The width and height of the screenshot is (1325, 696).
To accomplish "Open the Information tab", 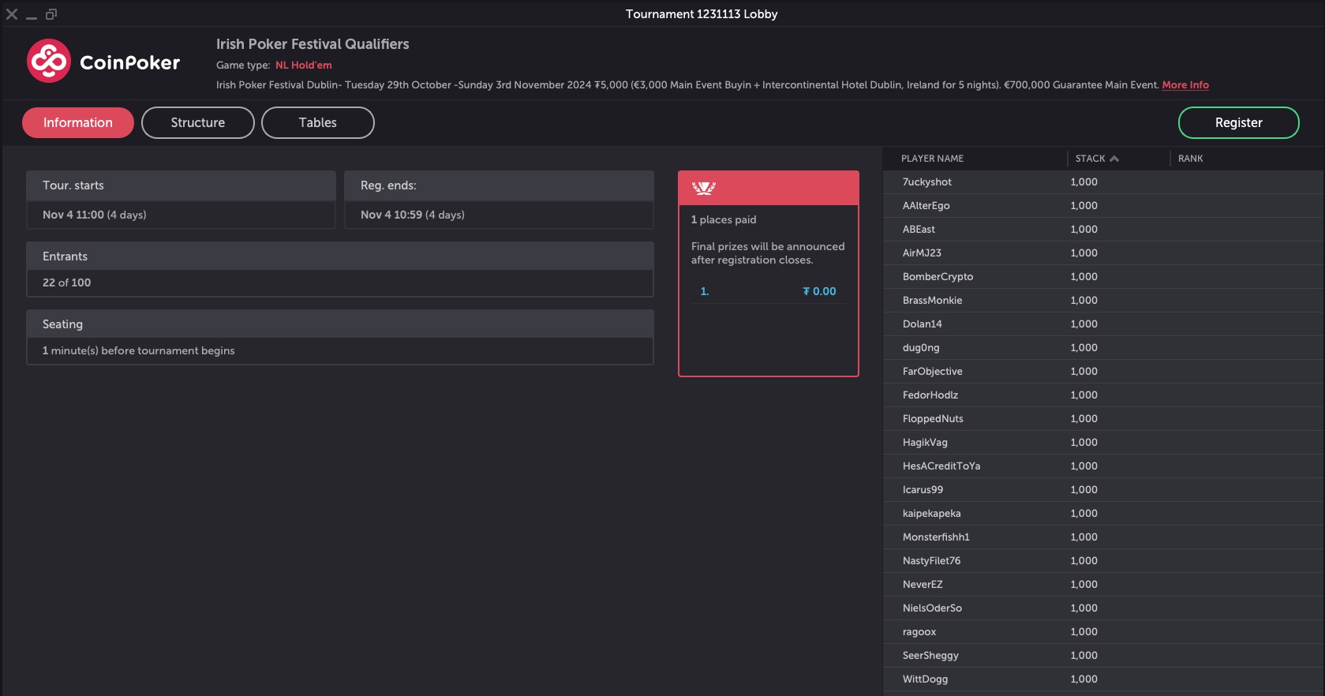I will pos(78,122).
